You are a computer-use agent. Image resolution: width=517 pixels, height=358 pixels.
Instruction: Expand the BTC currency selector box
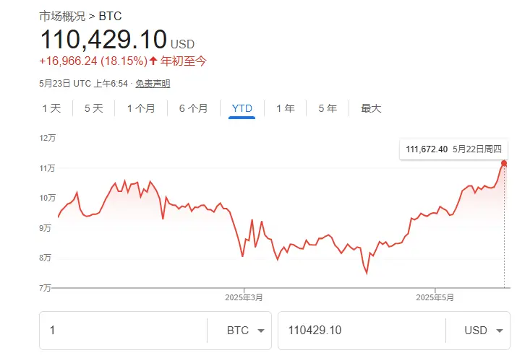(x=239, y=331)
